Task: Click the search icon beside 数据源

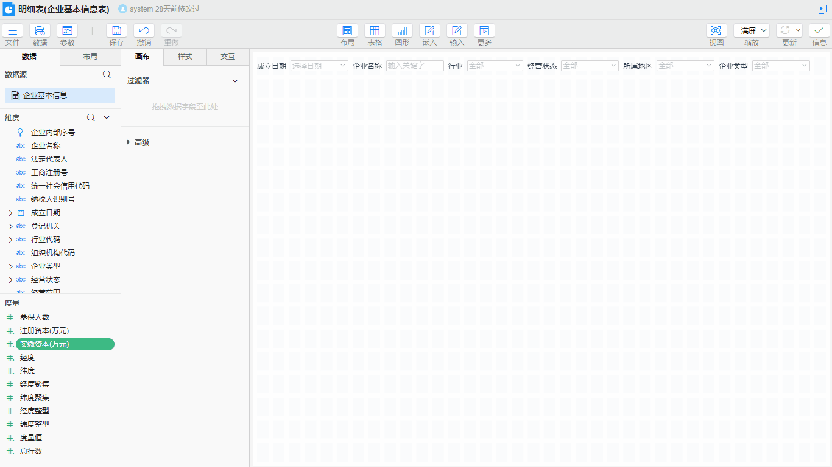Action: pyautogui.click(x=107, y=75)
